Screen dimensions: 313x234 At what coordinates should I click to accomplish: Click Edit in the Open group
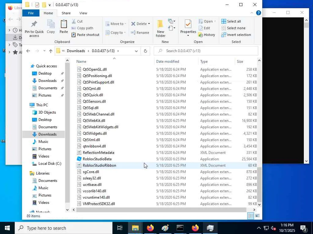pos(204,28)
